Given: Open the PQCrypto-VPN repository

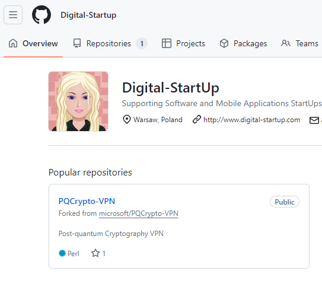Looking at the screenshot, I should point(87,201).
